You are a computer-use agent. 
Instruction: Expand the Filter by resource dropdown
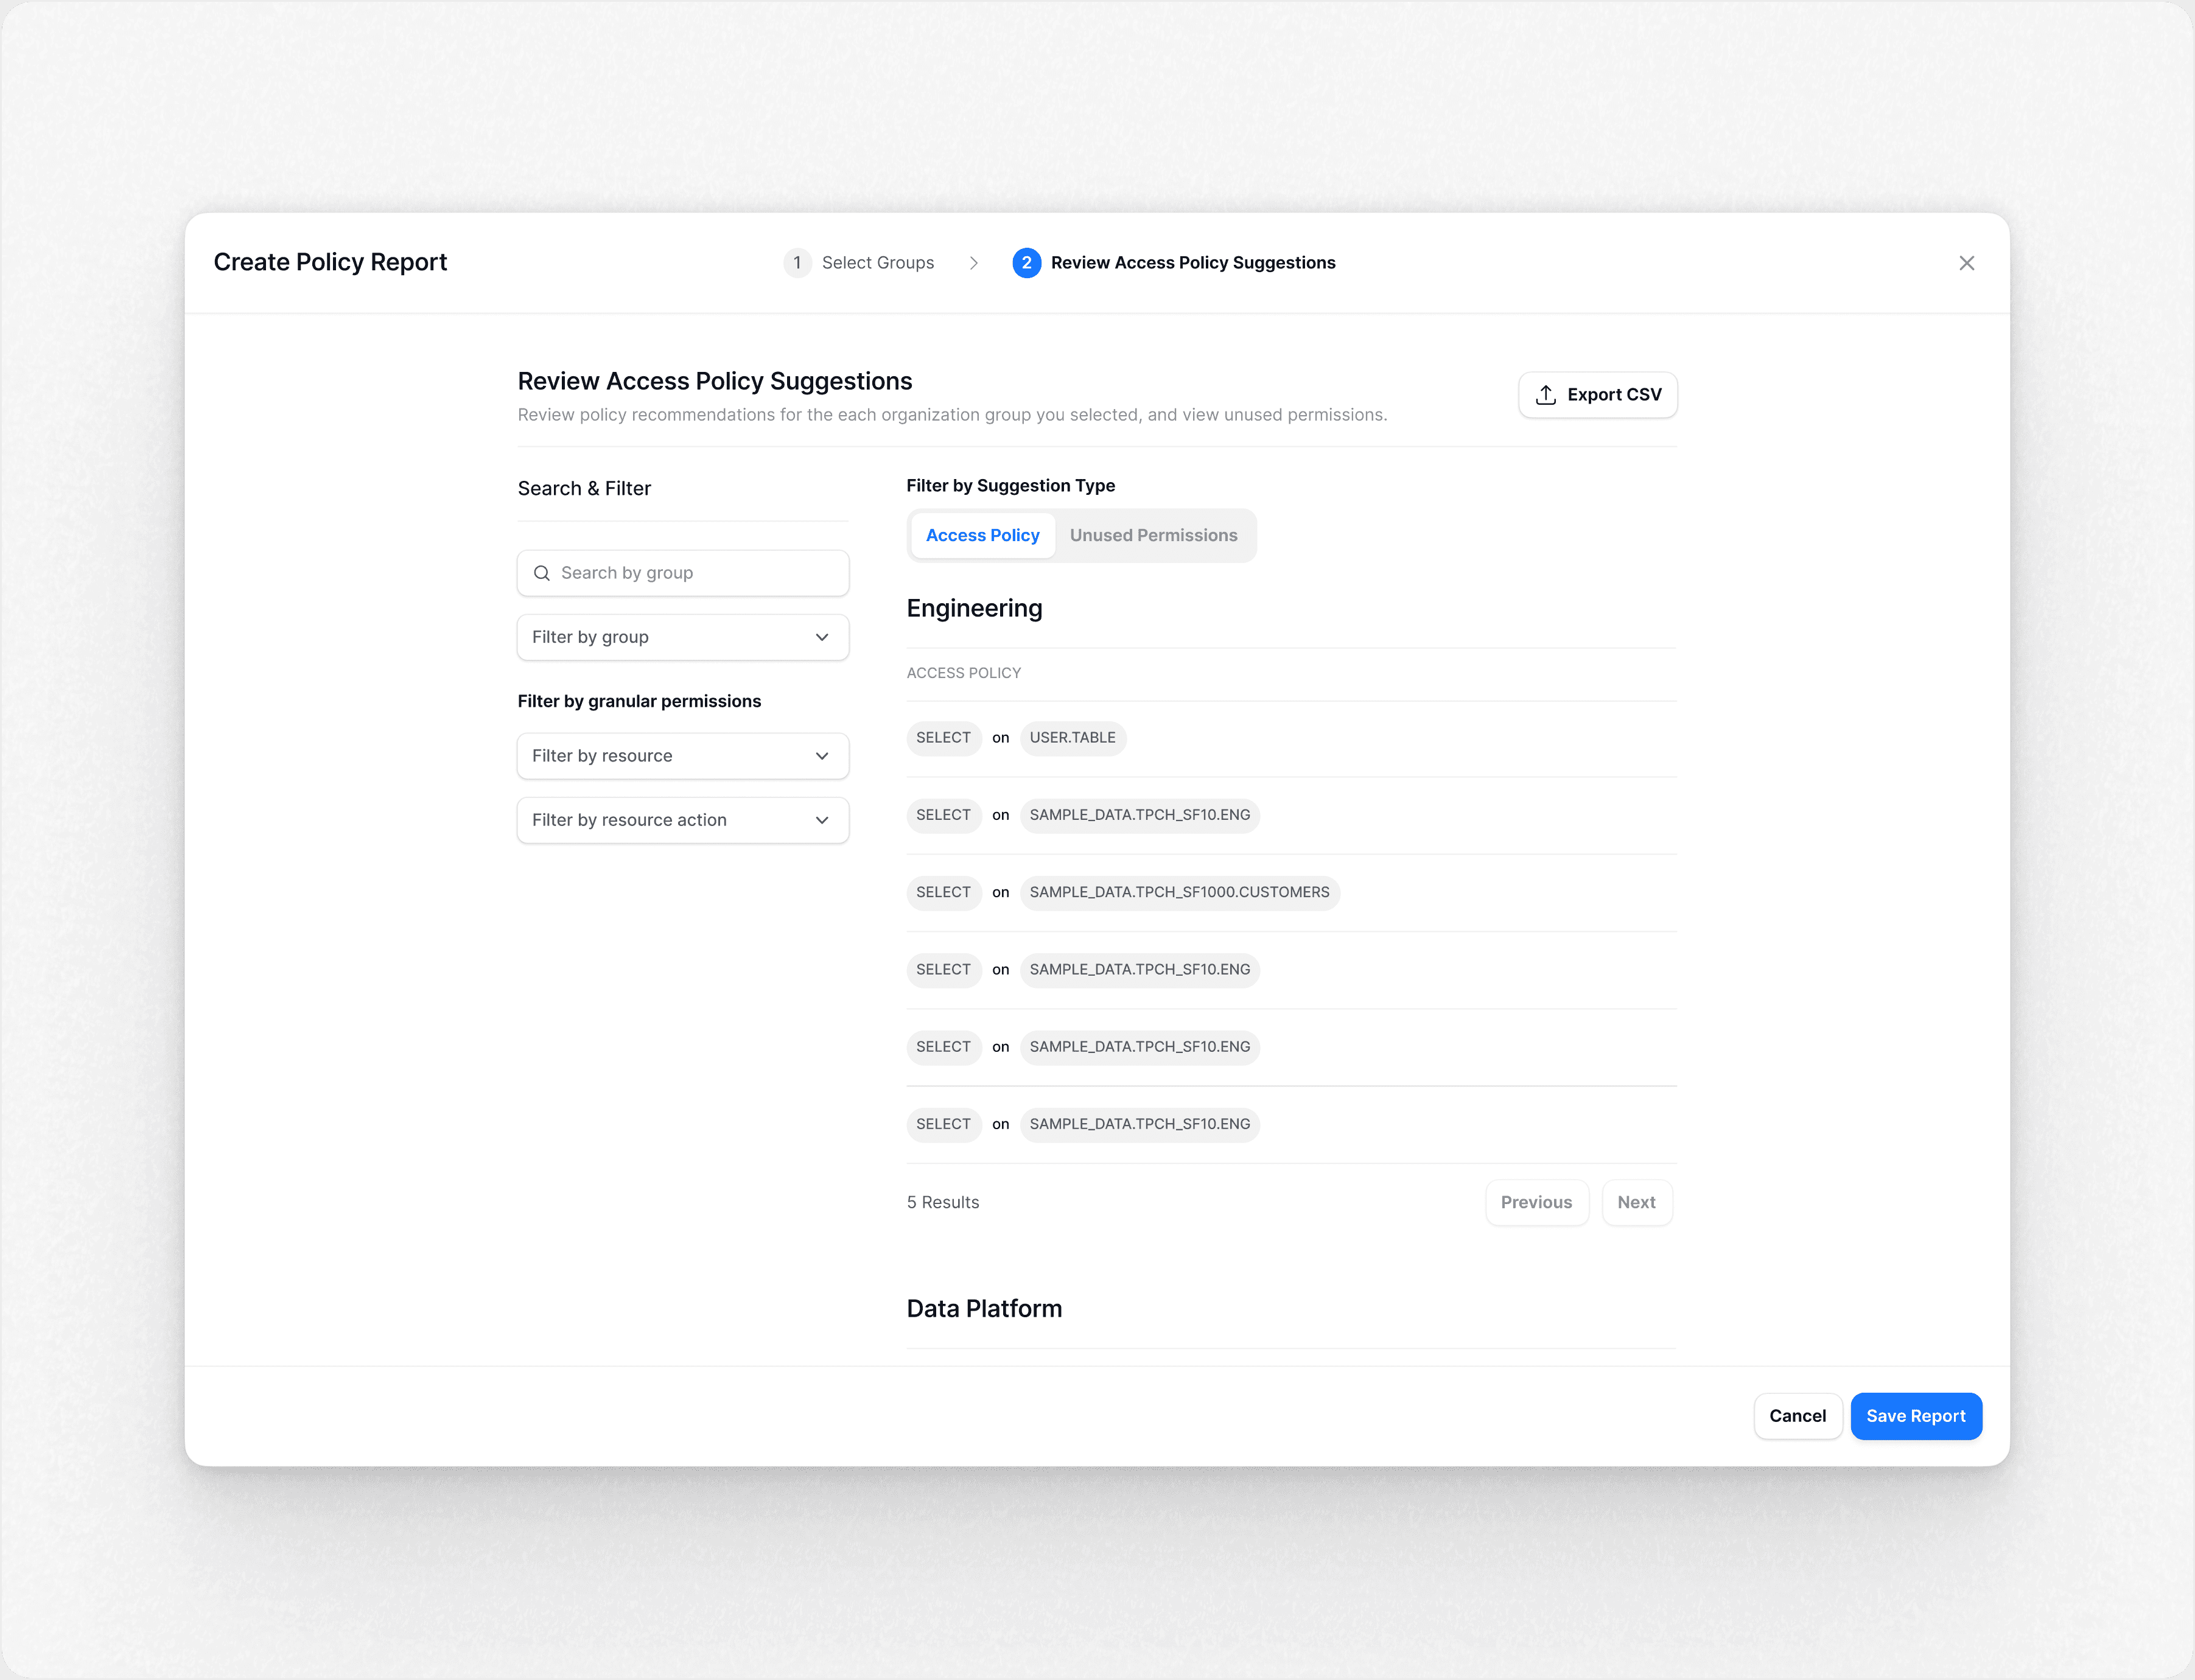[683, 756]
